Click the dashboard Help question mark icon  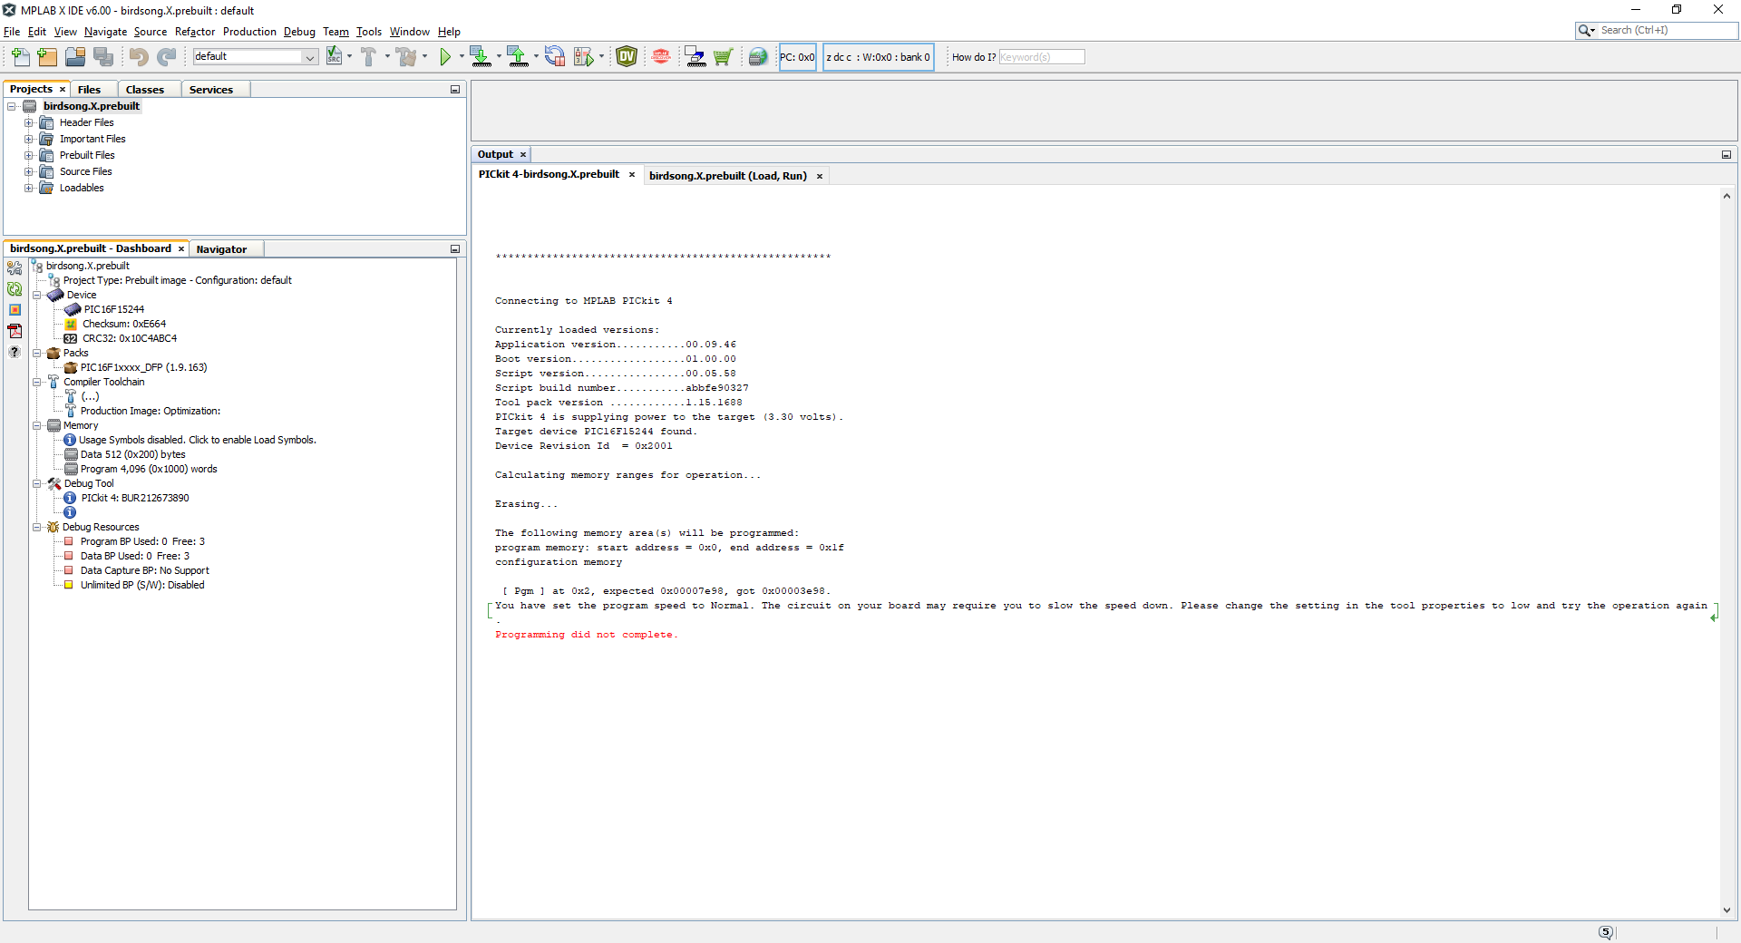(x=15, y=352)
